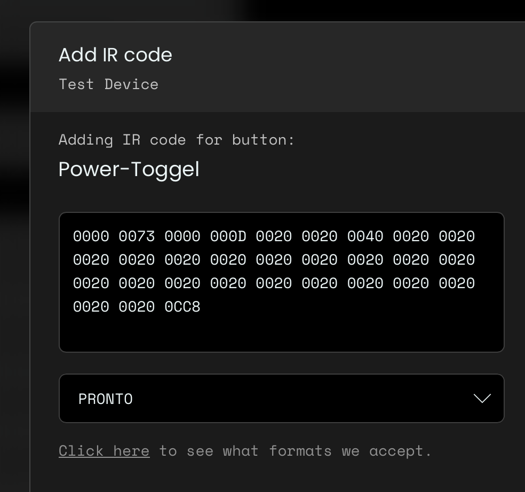Click the 'Power-Toggel' button name heading
Viewport: 525px width, 492px height.
tap(129, 169)
